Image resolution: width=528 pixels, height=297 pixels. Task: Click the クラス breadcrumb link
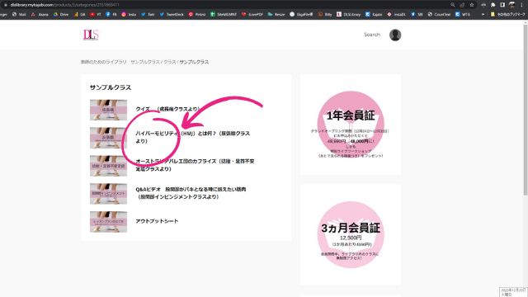click(170, 62)
